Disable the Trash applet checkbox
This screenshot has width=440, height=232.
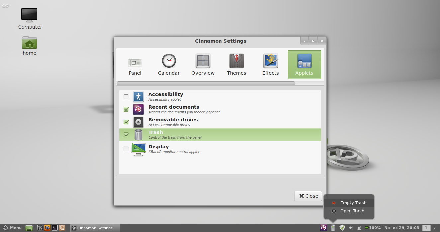126,135
